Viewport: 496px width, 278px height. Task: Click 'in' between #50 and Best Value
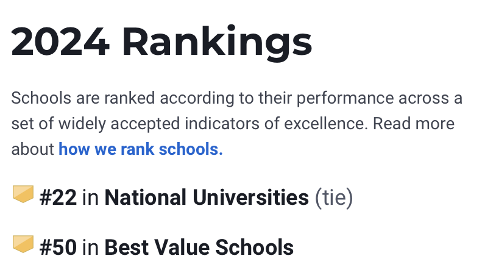coord(90,248)
